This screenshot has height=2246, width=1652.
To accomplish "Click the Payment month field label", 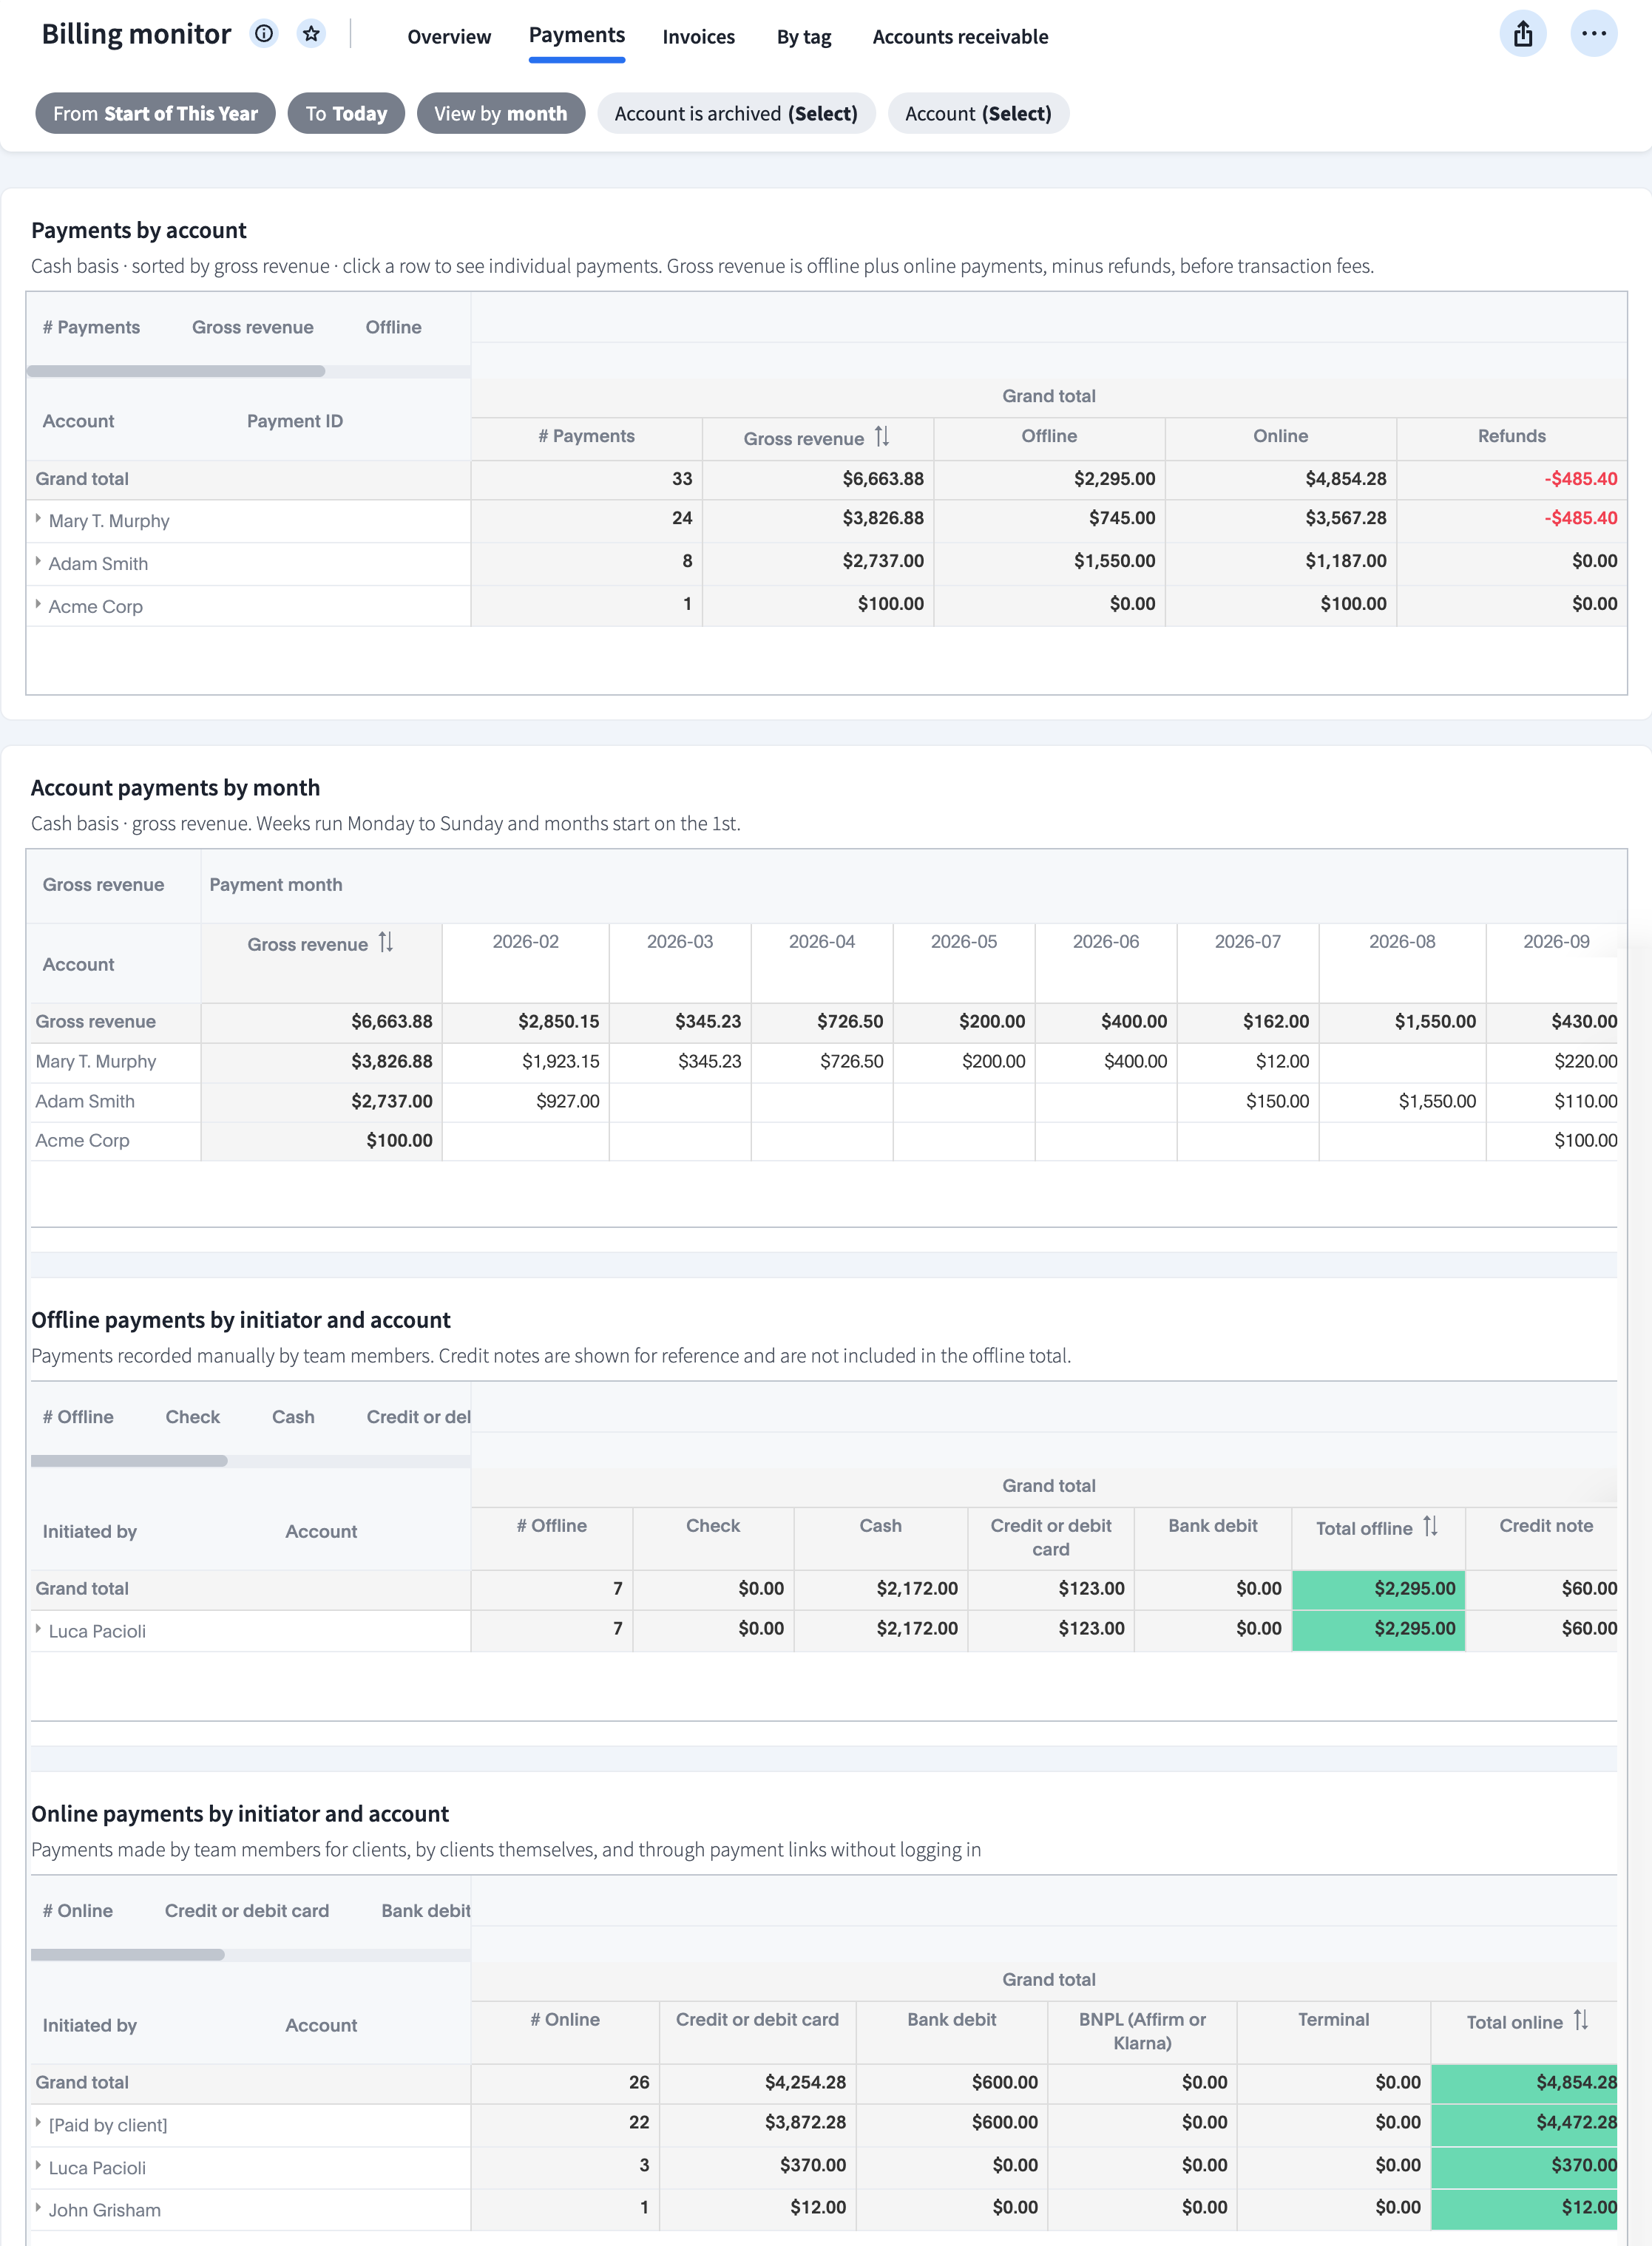I will (275, 885).
